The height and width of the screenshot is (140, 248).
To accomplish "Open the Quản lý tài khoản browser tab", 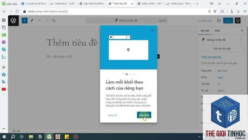I will pos(34,4).
